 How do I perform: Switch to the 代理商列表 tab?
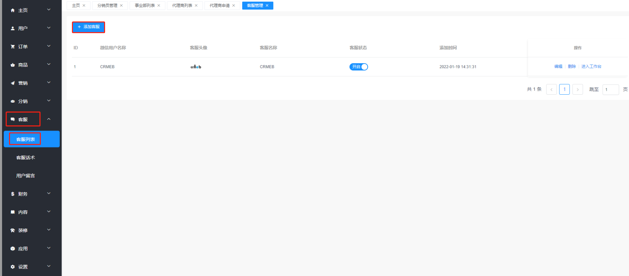click(182, 6)
